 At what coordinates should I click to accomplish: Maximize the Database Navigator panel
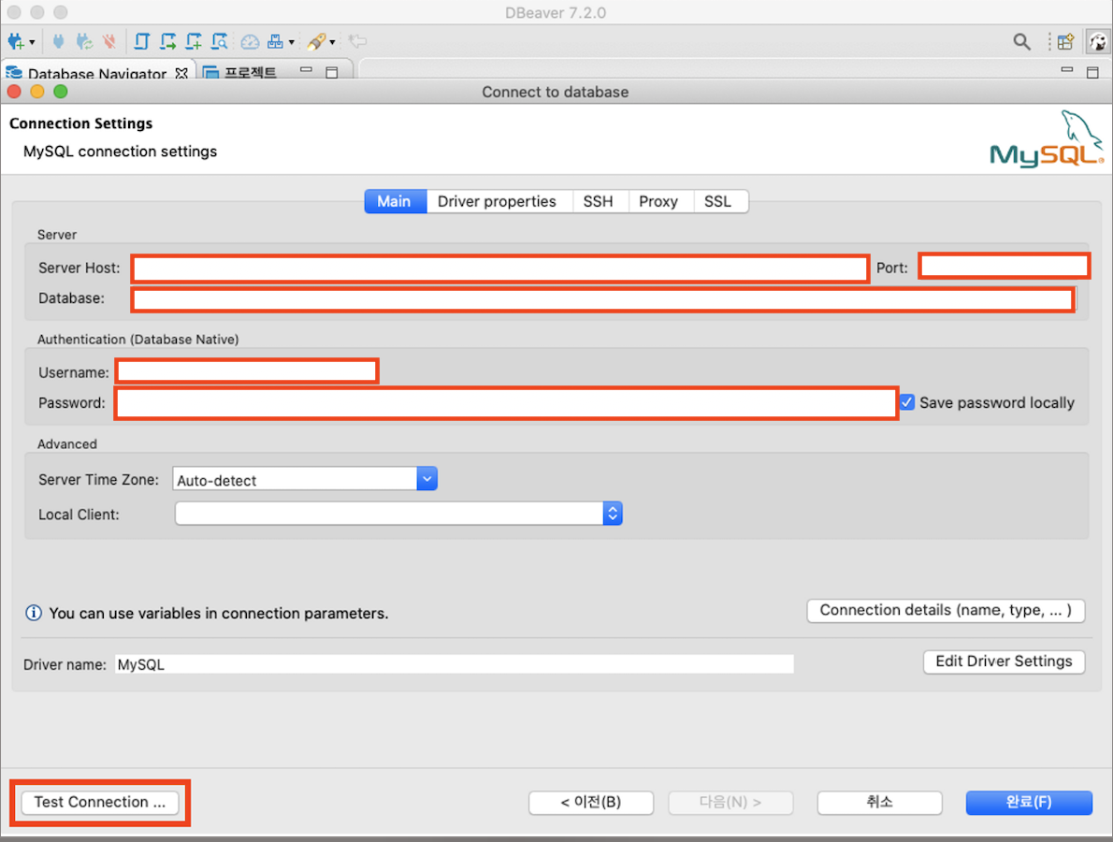point(331,72)
